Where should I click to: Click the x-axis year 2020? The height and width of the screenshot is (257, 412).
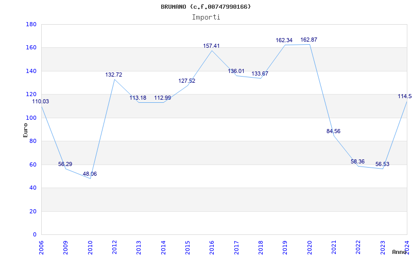310,248
